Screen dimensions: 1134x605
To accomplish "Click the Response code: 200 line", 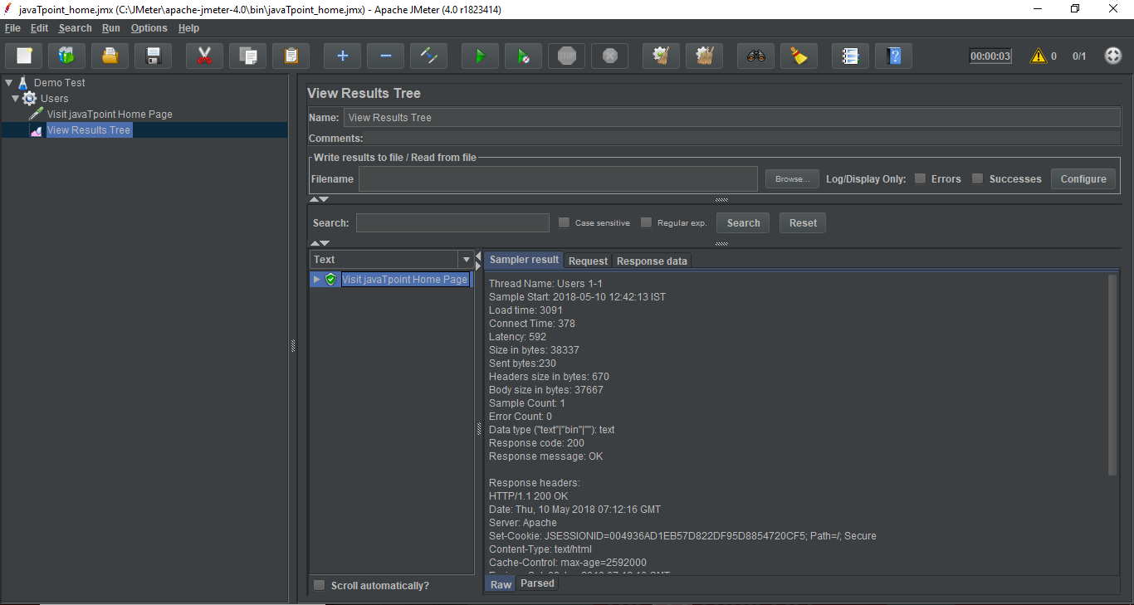I will (536, 443).
